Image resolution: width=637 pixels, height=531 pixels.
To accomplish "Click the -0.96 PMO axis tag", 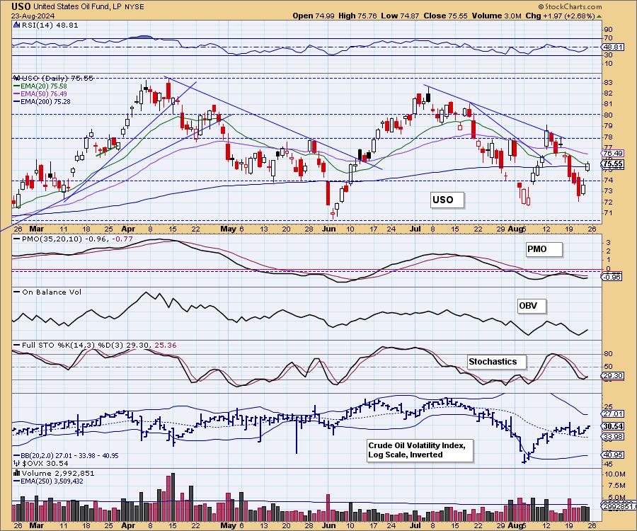I will (612, 277).
